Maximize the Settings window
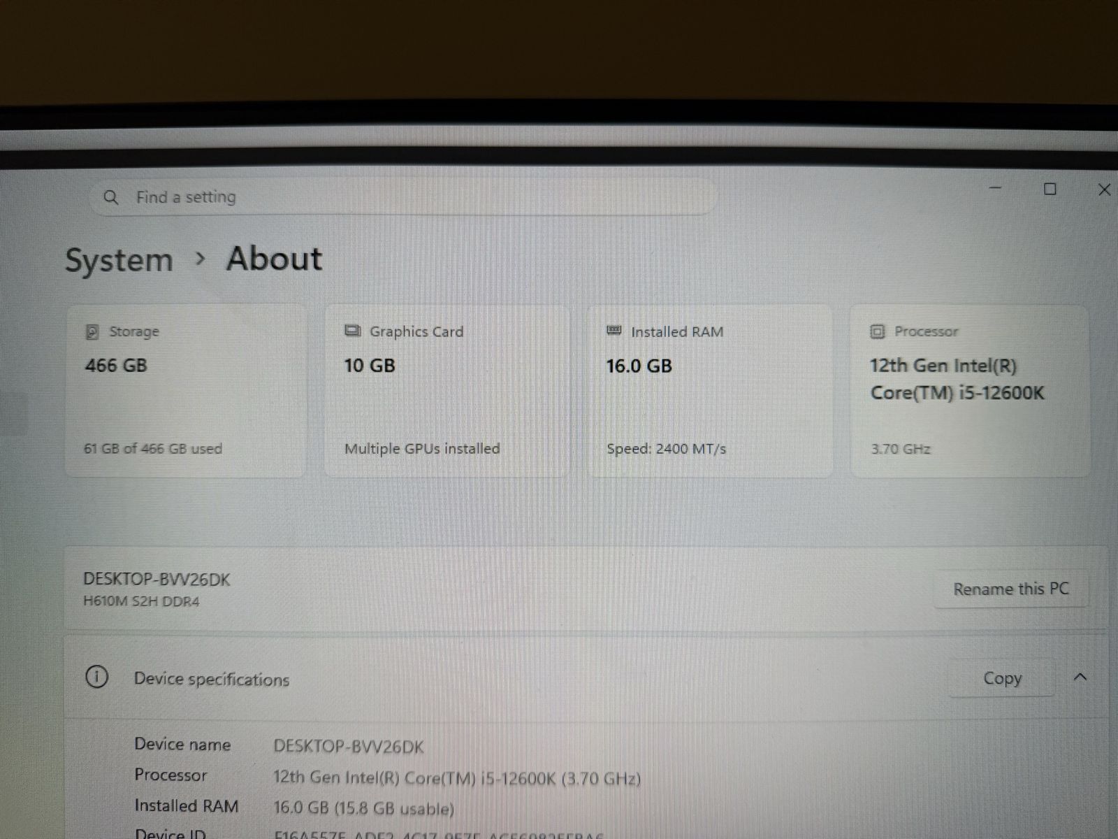The image size is (1118, 839). (x=1050, y=189)
